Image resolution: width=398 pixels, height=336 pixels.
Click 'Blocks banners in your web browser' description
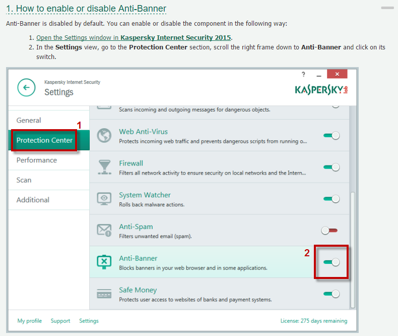[x=193, y=268]
